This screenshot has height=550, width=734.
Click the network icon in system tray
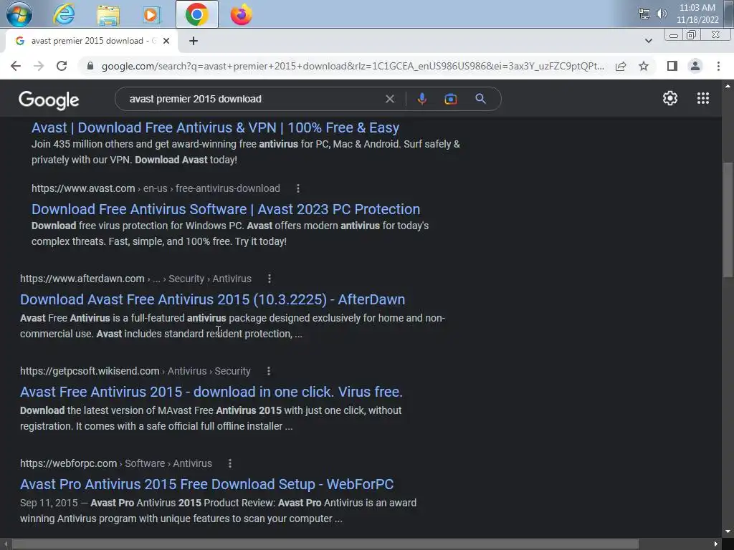click(x=644, y=14)
